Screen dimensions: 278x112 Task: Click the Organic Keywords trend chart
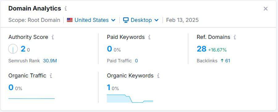130,98
